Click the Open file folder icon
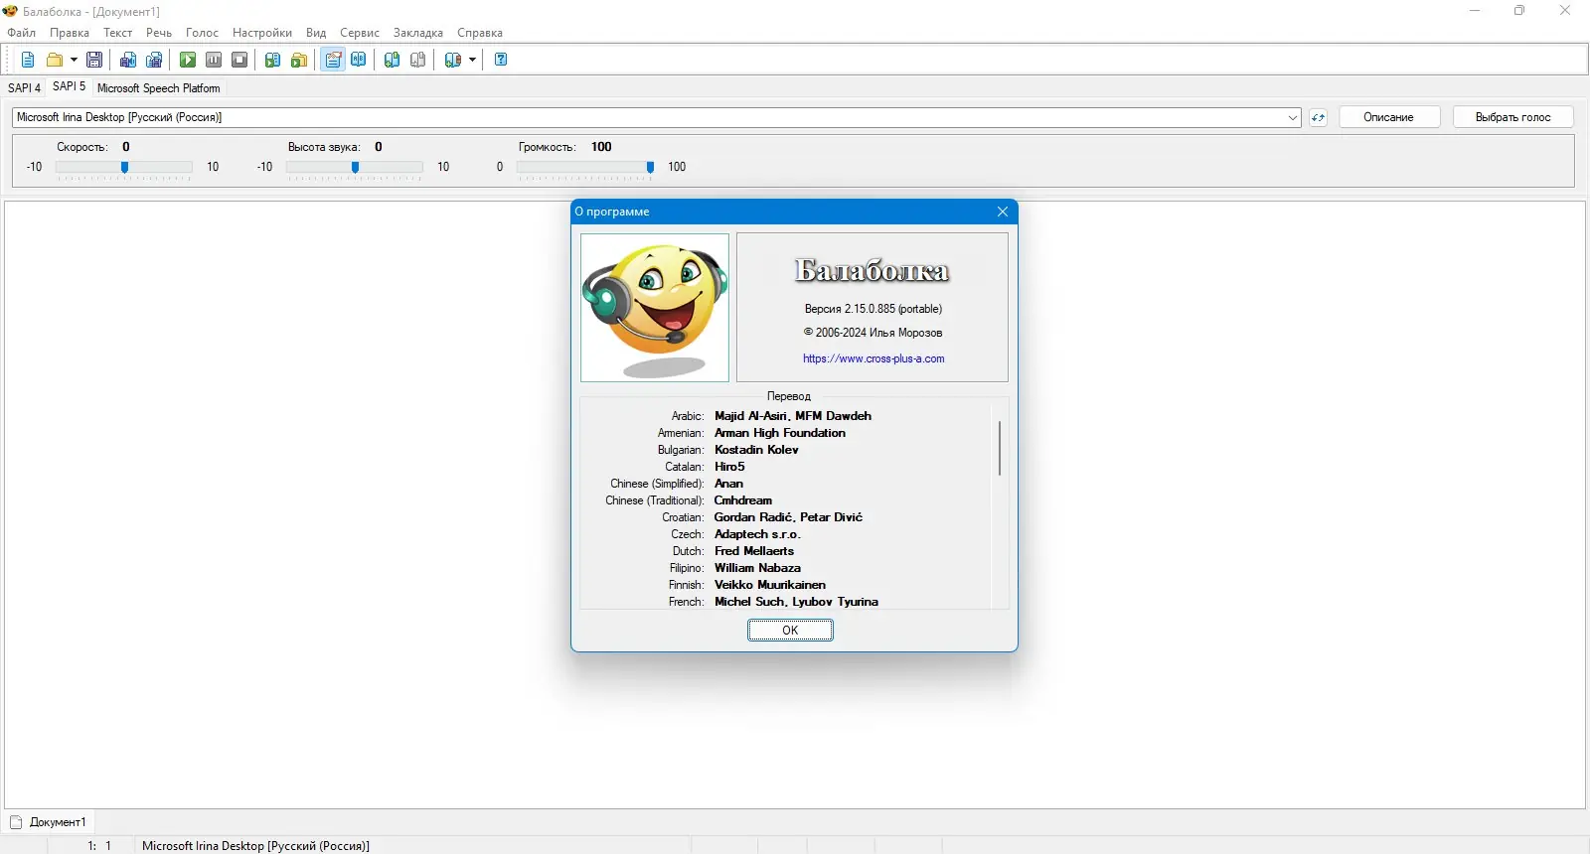1590x854 pixels. [55, 60]
